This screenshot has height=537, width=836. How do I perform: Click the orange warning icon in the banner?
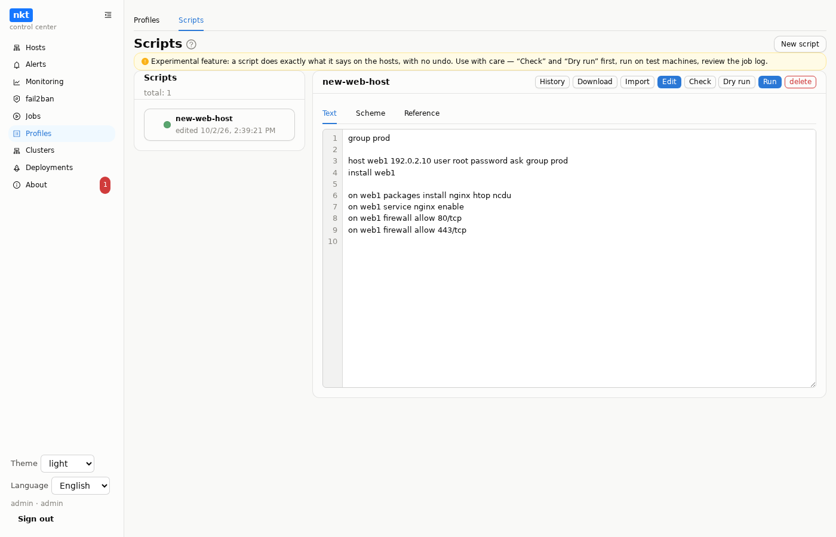[x=145, y=61]
